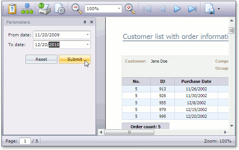This screenshot has height=150, width=239.
Task: Open the To date calendar dropdown
Action: point(87,45)
